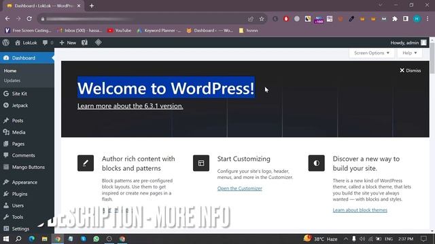Open the Updates submenu
This screenshot has height=244, width=435.
coord(12,81)
